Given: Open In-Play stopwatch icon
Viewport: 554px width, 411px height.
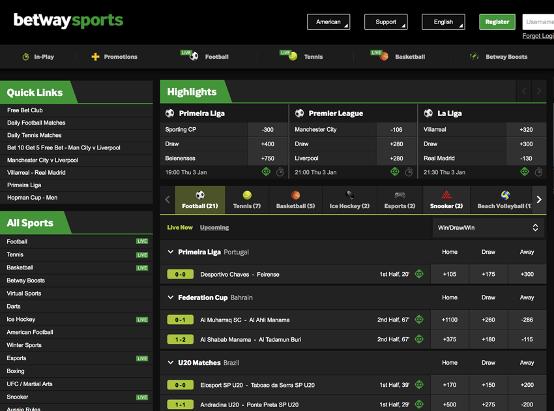Looking at the screenshot, I should point(25,57).
